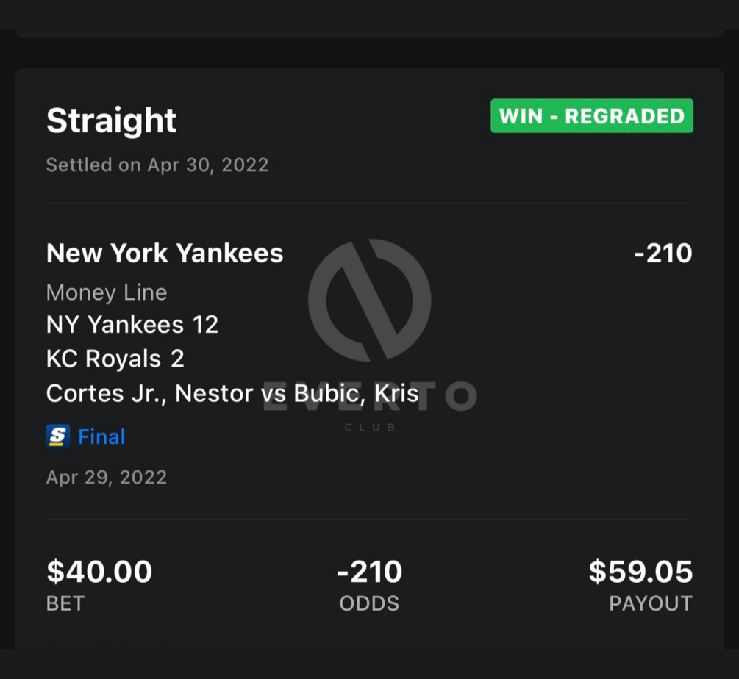Image resolution: width=739 pixels, height=679 pixels.
Task: Tap the $40.00 bet amount
Action: pyautogui.click(x=99, y=572)
